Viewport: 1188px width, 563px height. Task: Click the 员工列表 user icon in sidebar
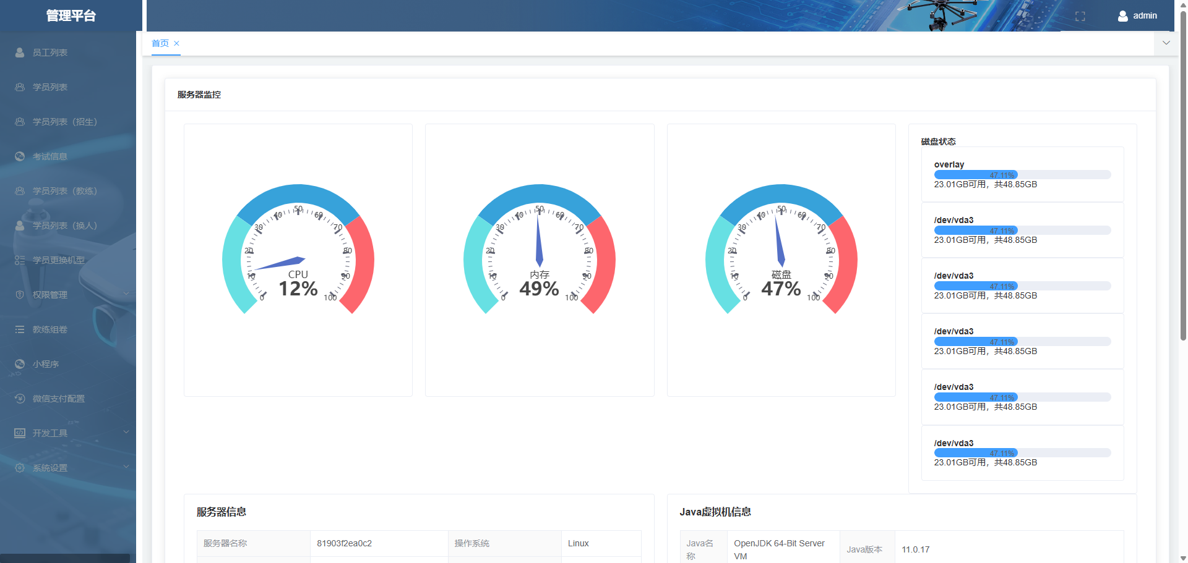tap(20, 53)
